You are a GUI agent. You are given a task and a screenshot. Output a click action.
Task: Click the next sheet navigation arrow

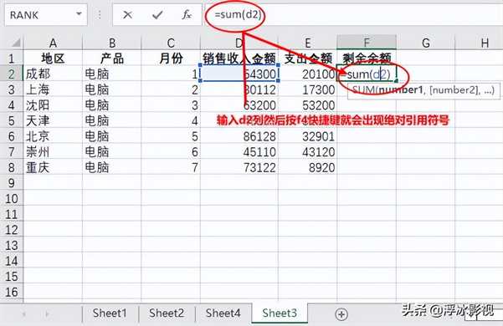click(47, 314)
